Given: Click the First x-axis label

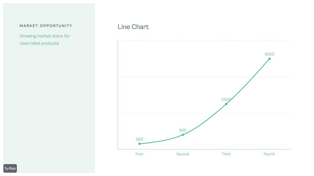Looking at the screenshot, I should (x=140, y=154).
